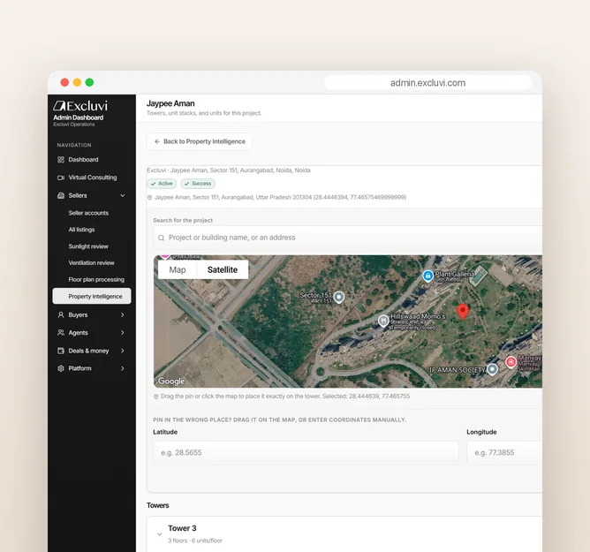The image size is (590, 552).
Task: Click the Agents people icon
Action: tap(61, 333)
